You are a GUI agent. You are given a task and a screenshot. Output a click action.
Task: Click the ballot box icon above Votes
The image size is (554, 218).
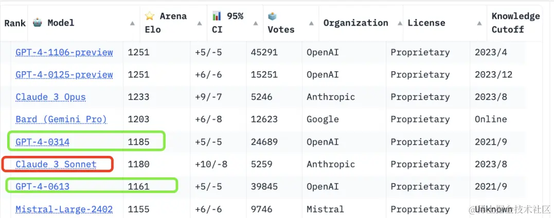(x=273, y=16)
